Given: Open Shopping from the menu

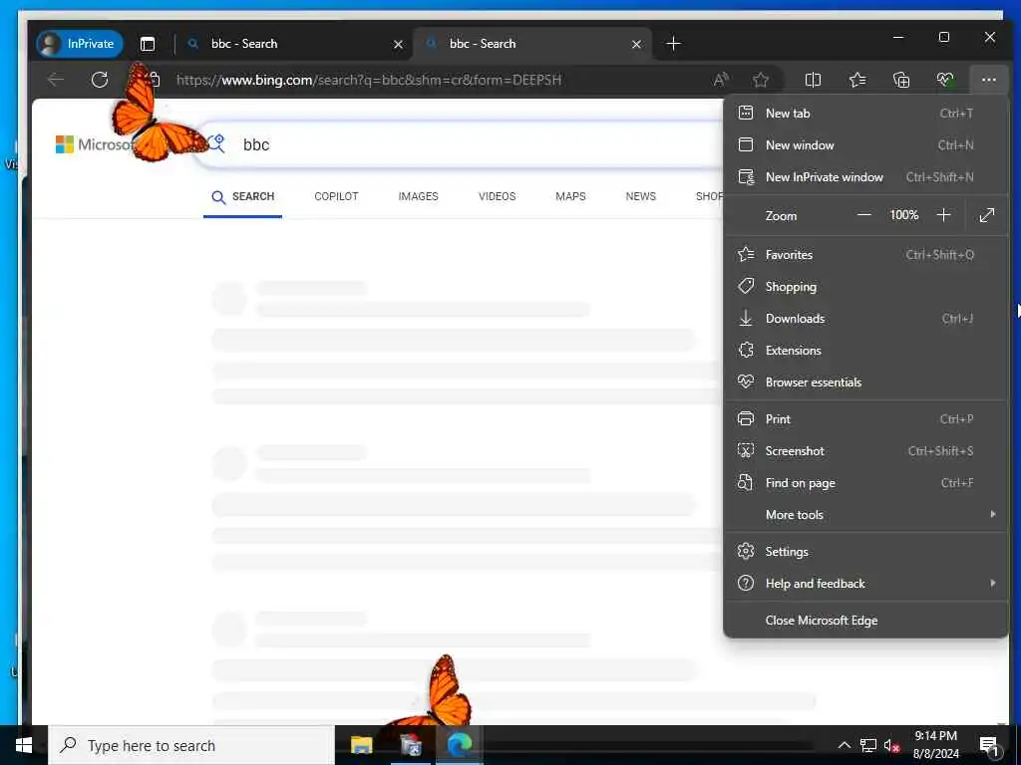Looking at the screenshot, I should pyautogui.click(x=865, y=287).
